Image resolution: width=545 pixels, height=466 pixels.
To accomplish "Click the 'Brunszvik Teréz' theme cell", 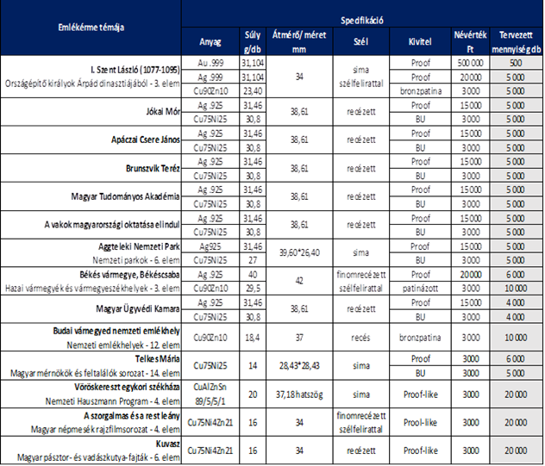I will pos(91,169).
